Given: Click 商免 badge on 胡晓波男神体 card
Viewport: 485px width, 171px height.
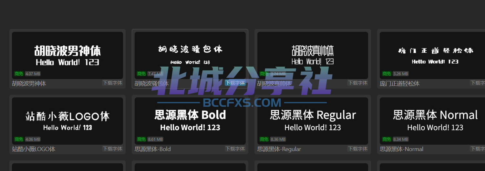Looking at the screenshot, I should point(19,74).
